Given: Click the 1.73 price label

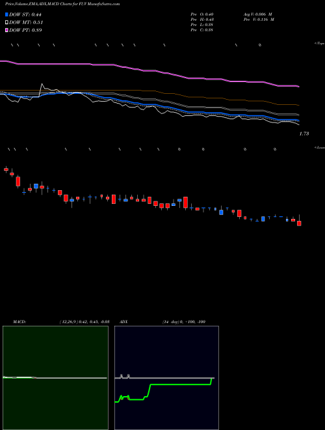Looking at the screenshot, I should [304, 134].
